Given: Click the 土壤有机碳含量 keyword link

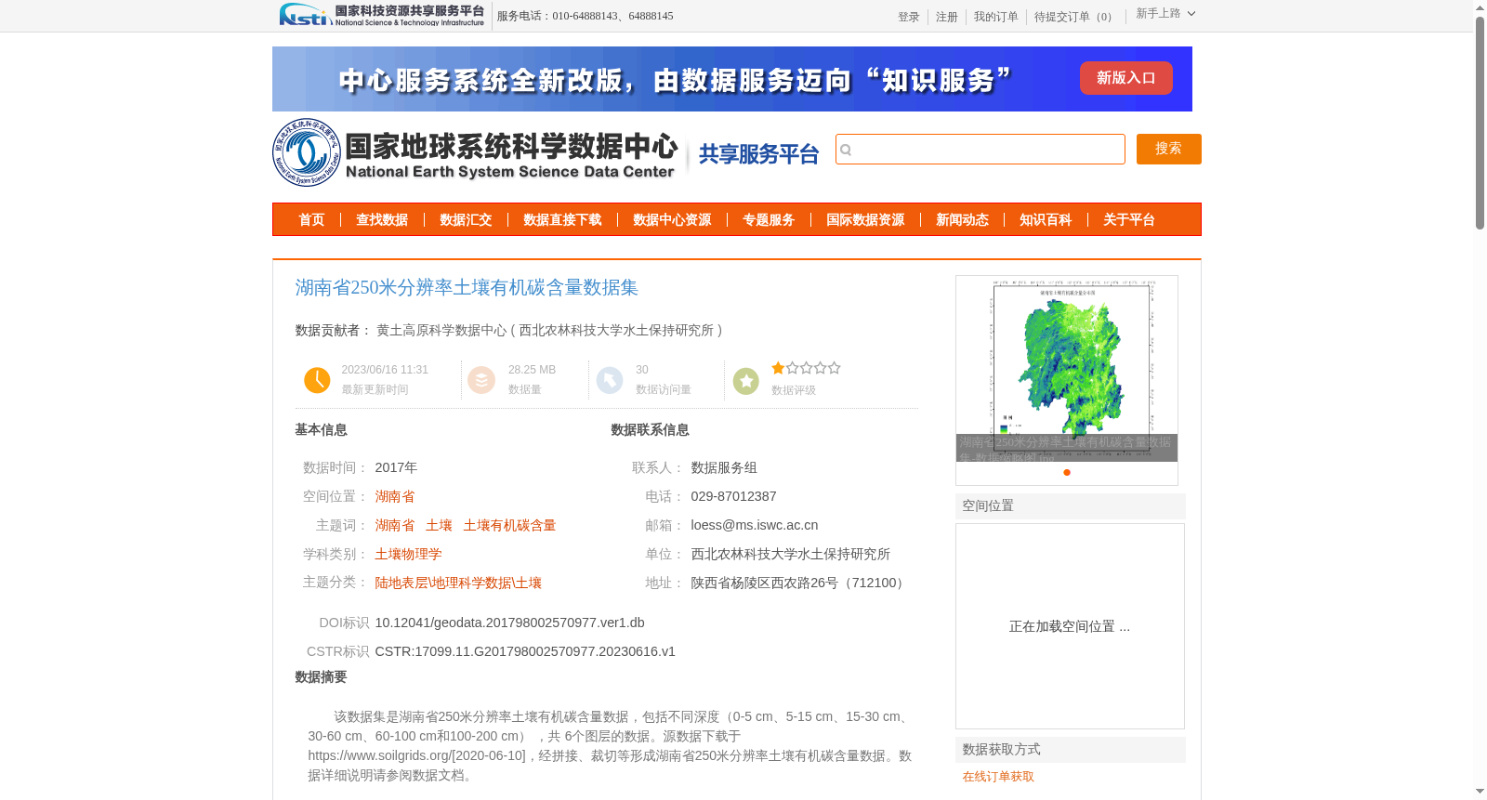Looking at the screenshot, I should pyautogui.click(x=509, y=525).
